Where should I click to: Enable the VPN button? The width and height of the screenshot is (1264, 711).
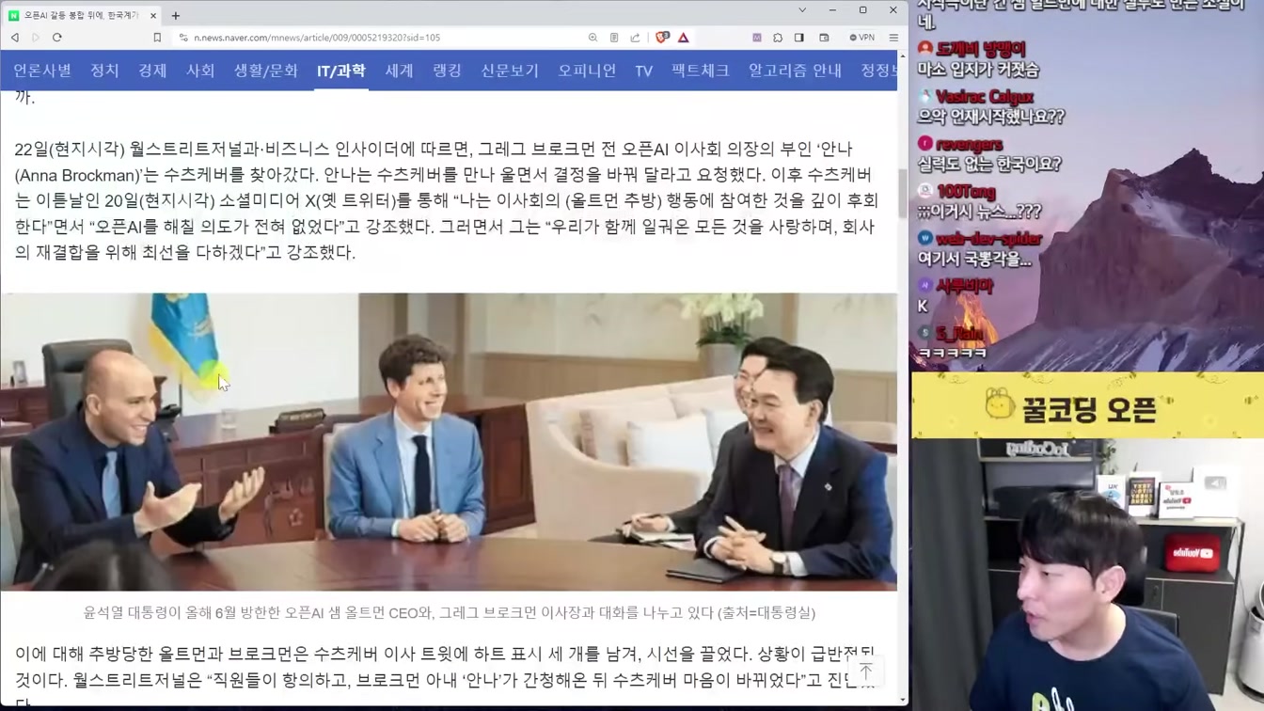pos(861,38)
